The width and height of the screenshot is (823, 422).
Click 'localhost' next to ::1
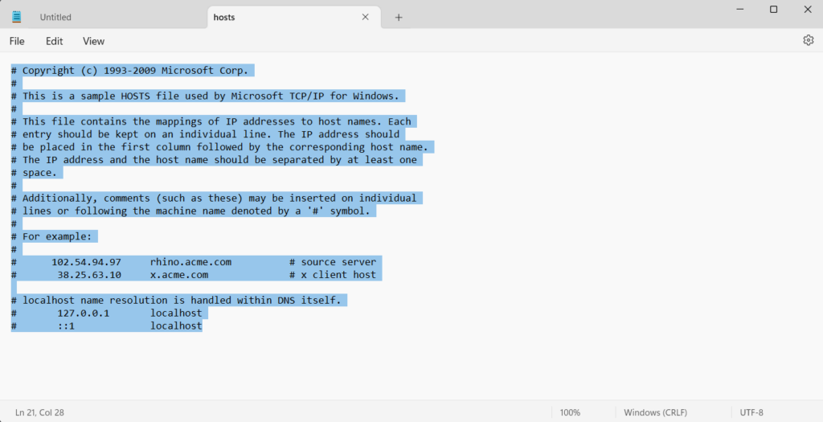click(176, 326)
